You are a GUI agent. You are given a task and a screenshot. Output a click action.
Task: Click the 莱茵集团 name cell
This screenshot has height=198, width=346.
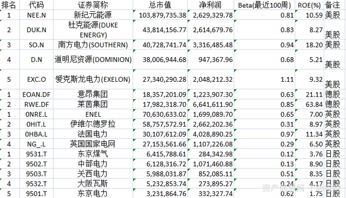(x=93, y=104)
